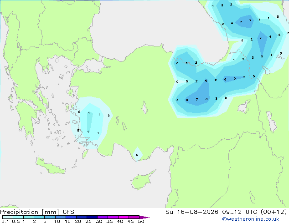Click the legend label '45'
Viewport: 289px width, 223px height.
click(130, 221)
